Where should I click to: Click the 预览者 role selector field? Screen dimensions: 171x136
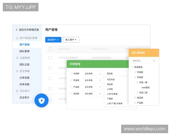(117, 74)
